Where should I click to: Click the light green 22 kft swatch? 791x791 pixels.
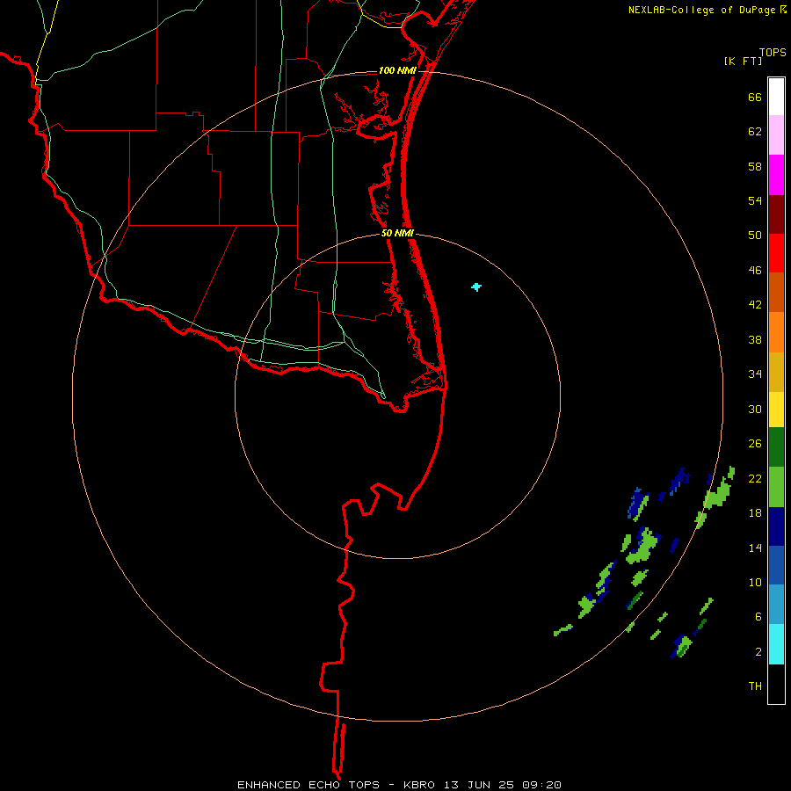(776, 487)
